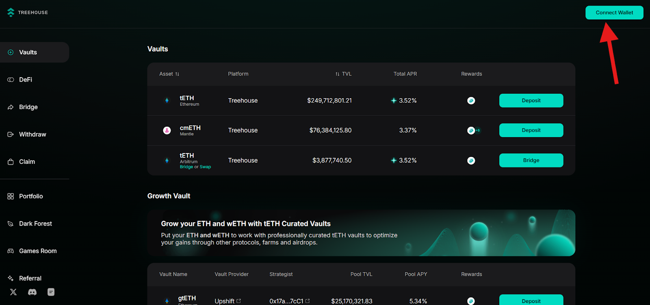Click the Bridge link under tETH Arbitrum
This screenshot has width=650, height=305.
186,167
